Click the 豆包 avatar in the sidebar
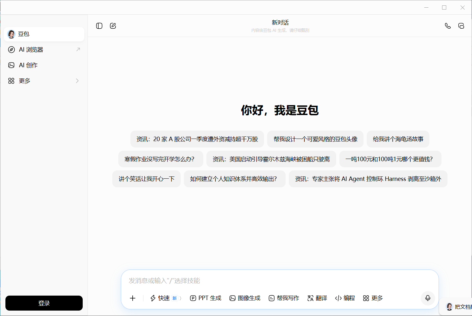 [x=11, y=34]
